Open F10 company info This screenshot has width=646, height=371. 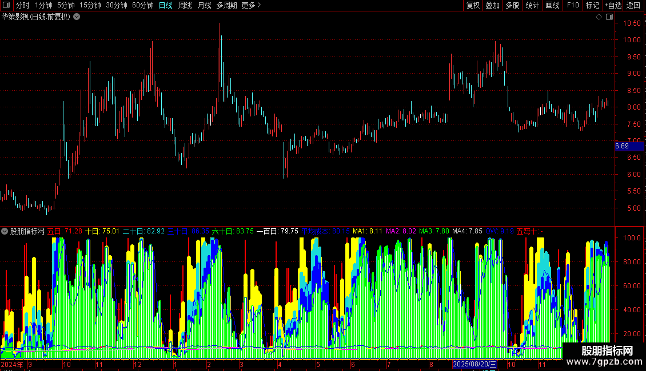click(x=573, y=5)
